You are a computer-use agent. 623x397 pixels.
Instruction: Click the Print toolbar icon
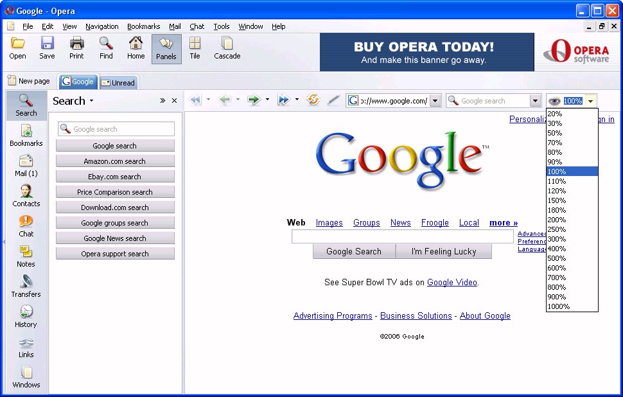pos(76,43)
